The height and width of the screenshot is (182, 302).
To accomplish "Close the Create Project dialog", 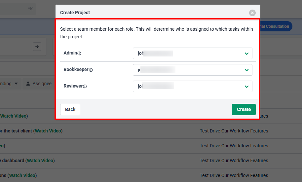I will (x=252, y=13).
